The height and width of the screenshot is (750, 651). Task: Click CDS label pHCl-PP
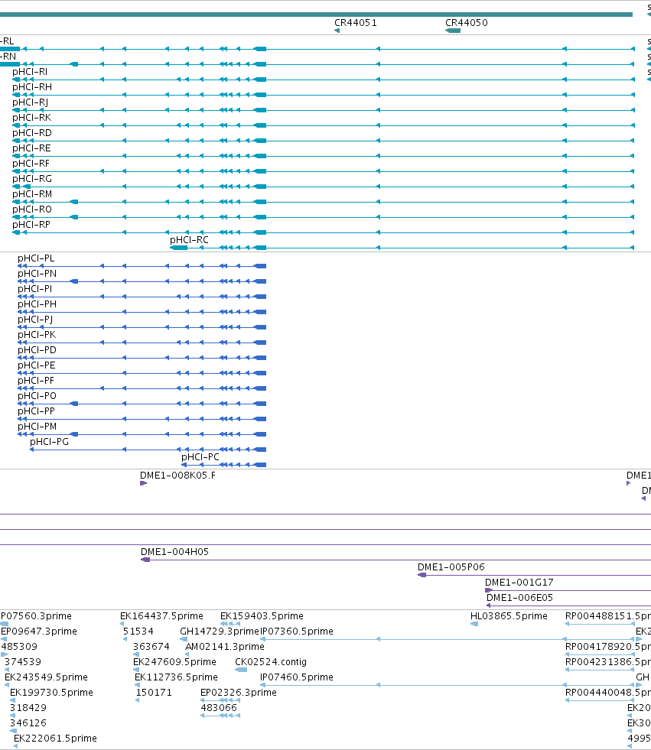click(x=37, y=411)
